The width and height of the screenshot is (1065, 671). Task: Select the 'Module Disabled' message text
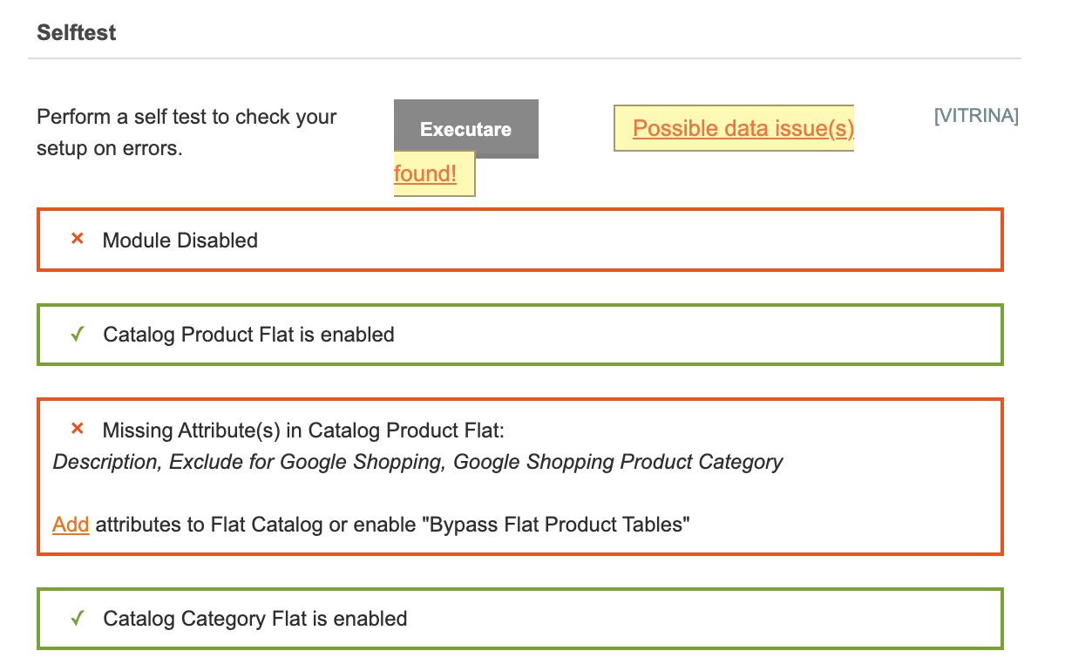point(180,241)
